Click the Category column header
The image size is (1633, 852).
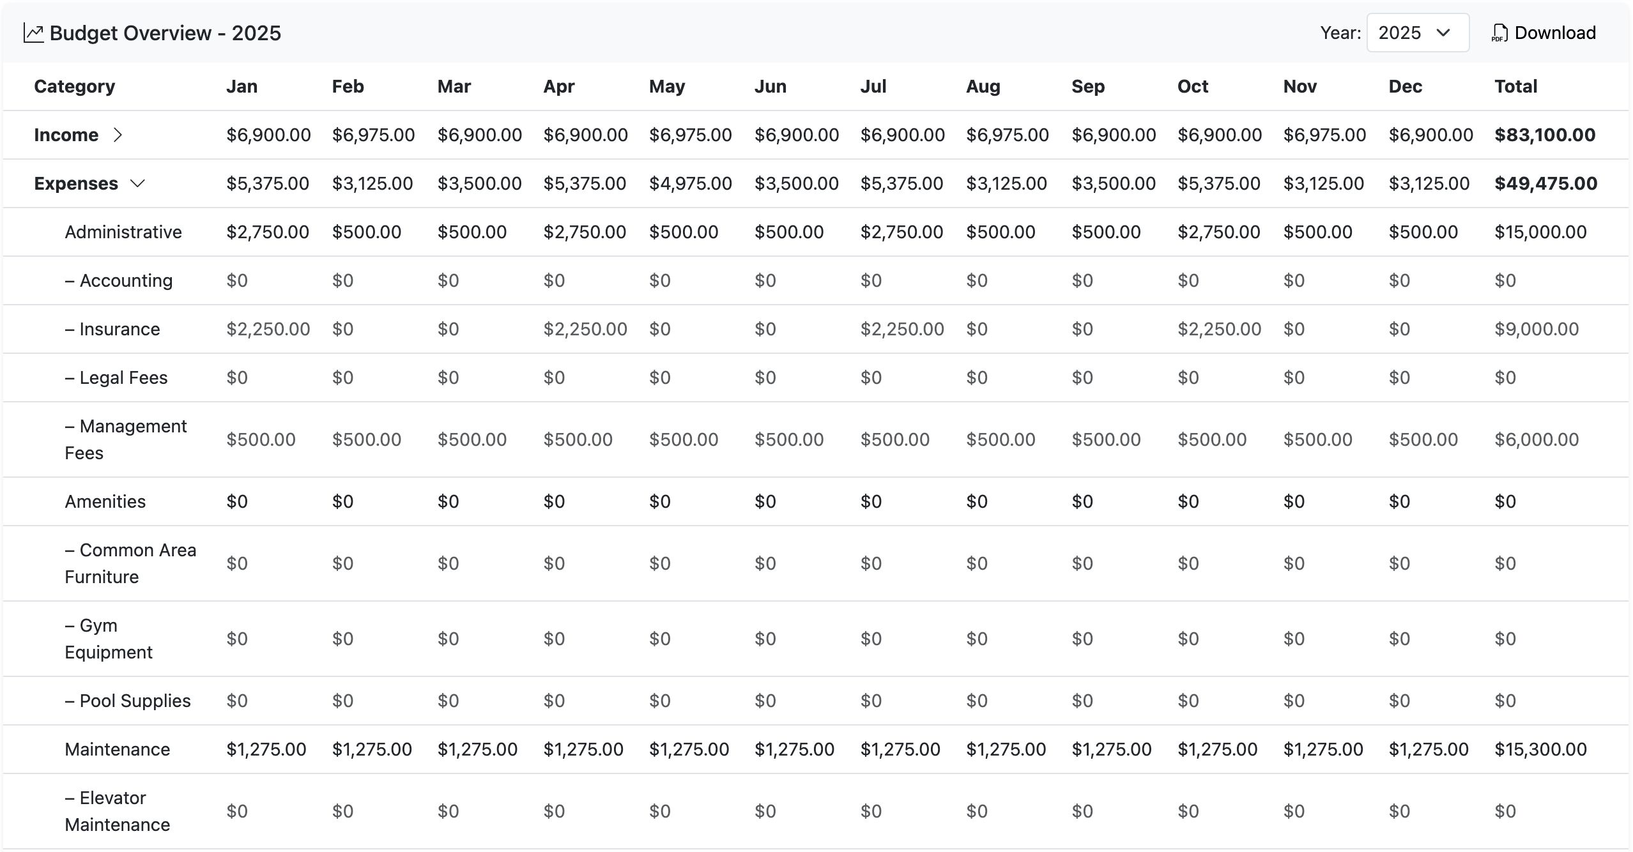coord(74,86)
